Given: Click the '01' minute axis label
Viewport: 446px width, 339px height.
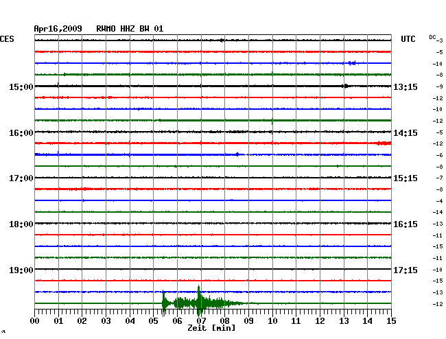Looking at the screenshot, I should coord(58,321).
